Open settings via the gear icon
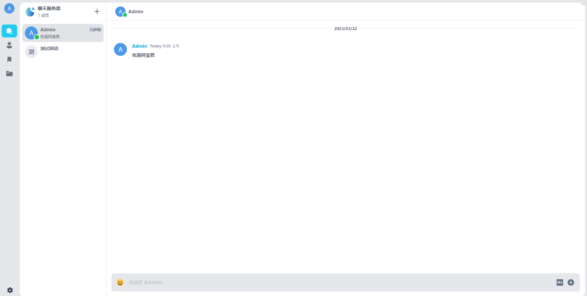This screenshot has width=587, height=296. coord(10,290)
